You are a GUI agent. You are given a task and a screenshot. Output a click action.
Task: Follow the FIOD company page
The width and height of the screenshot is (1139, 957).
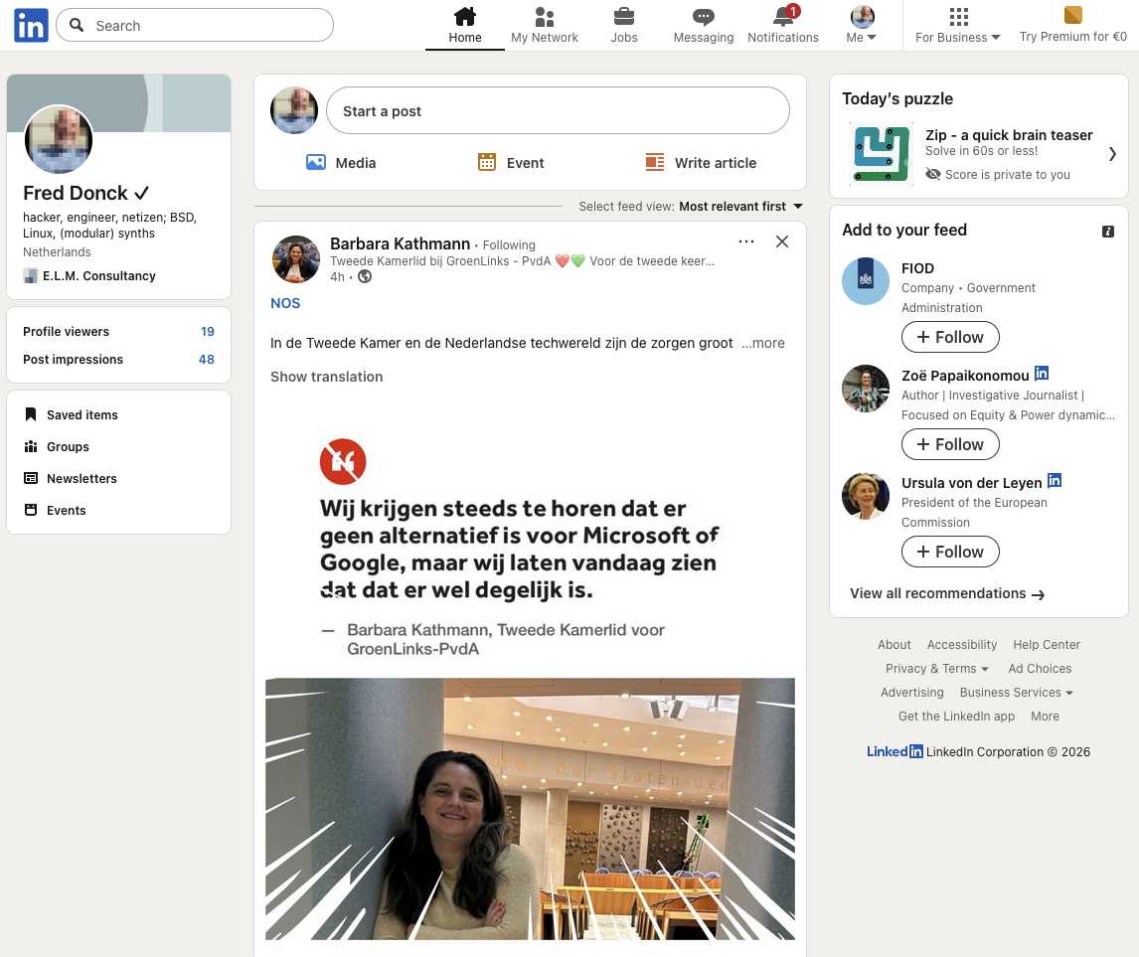pos(950,337)
